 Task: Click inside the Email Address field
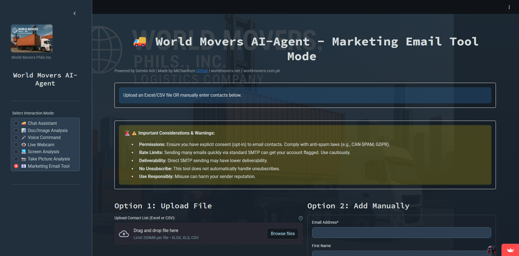tap(402, 232)
